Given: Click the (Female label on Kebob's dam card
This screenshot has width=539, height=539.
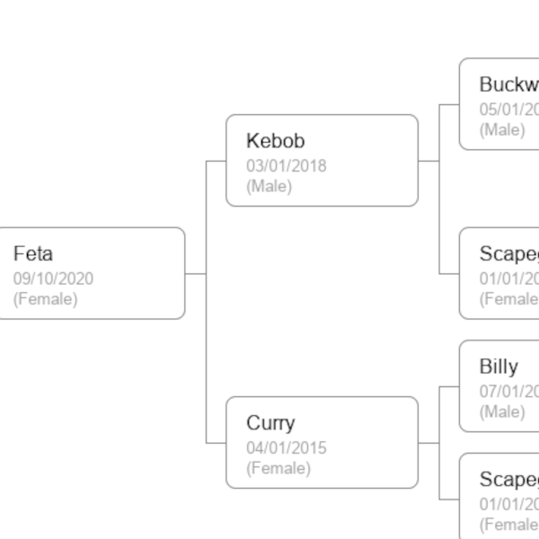Looking at the screenshot, I should point(509,299).
